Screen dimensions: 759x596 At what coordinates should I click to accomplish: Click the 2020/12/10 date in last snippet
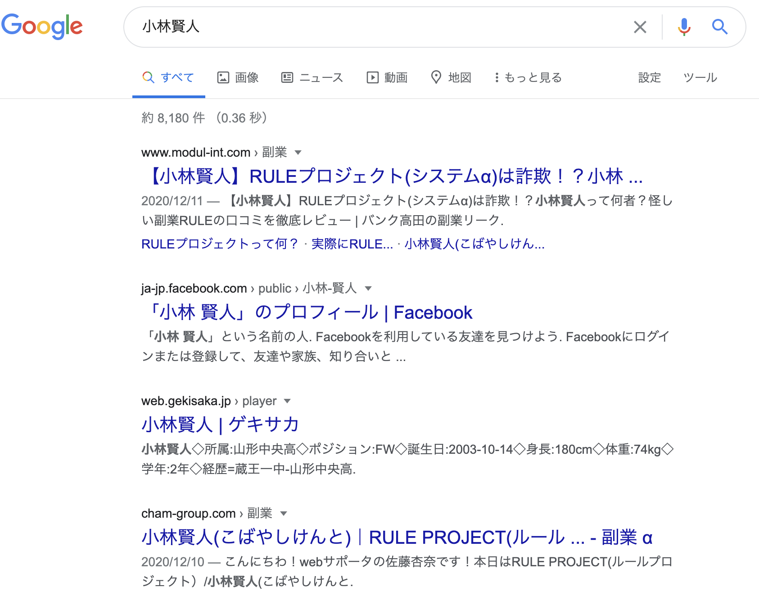pyautogui.click(x=173, y=562)
